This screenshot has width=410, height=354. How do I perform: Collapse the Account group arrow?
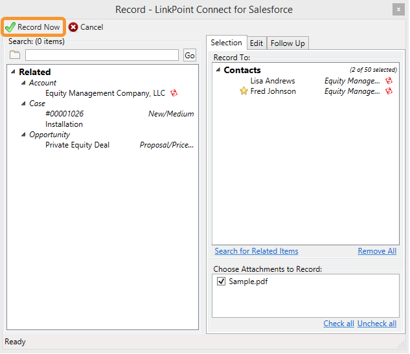(23, 83)
